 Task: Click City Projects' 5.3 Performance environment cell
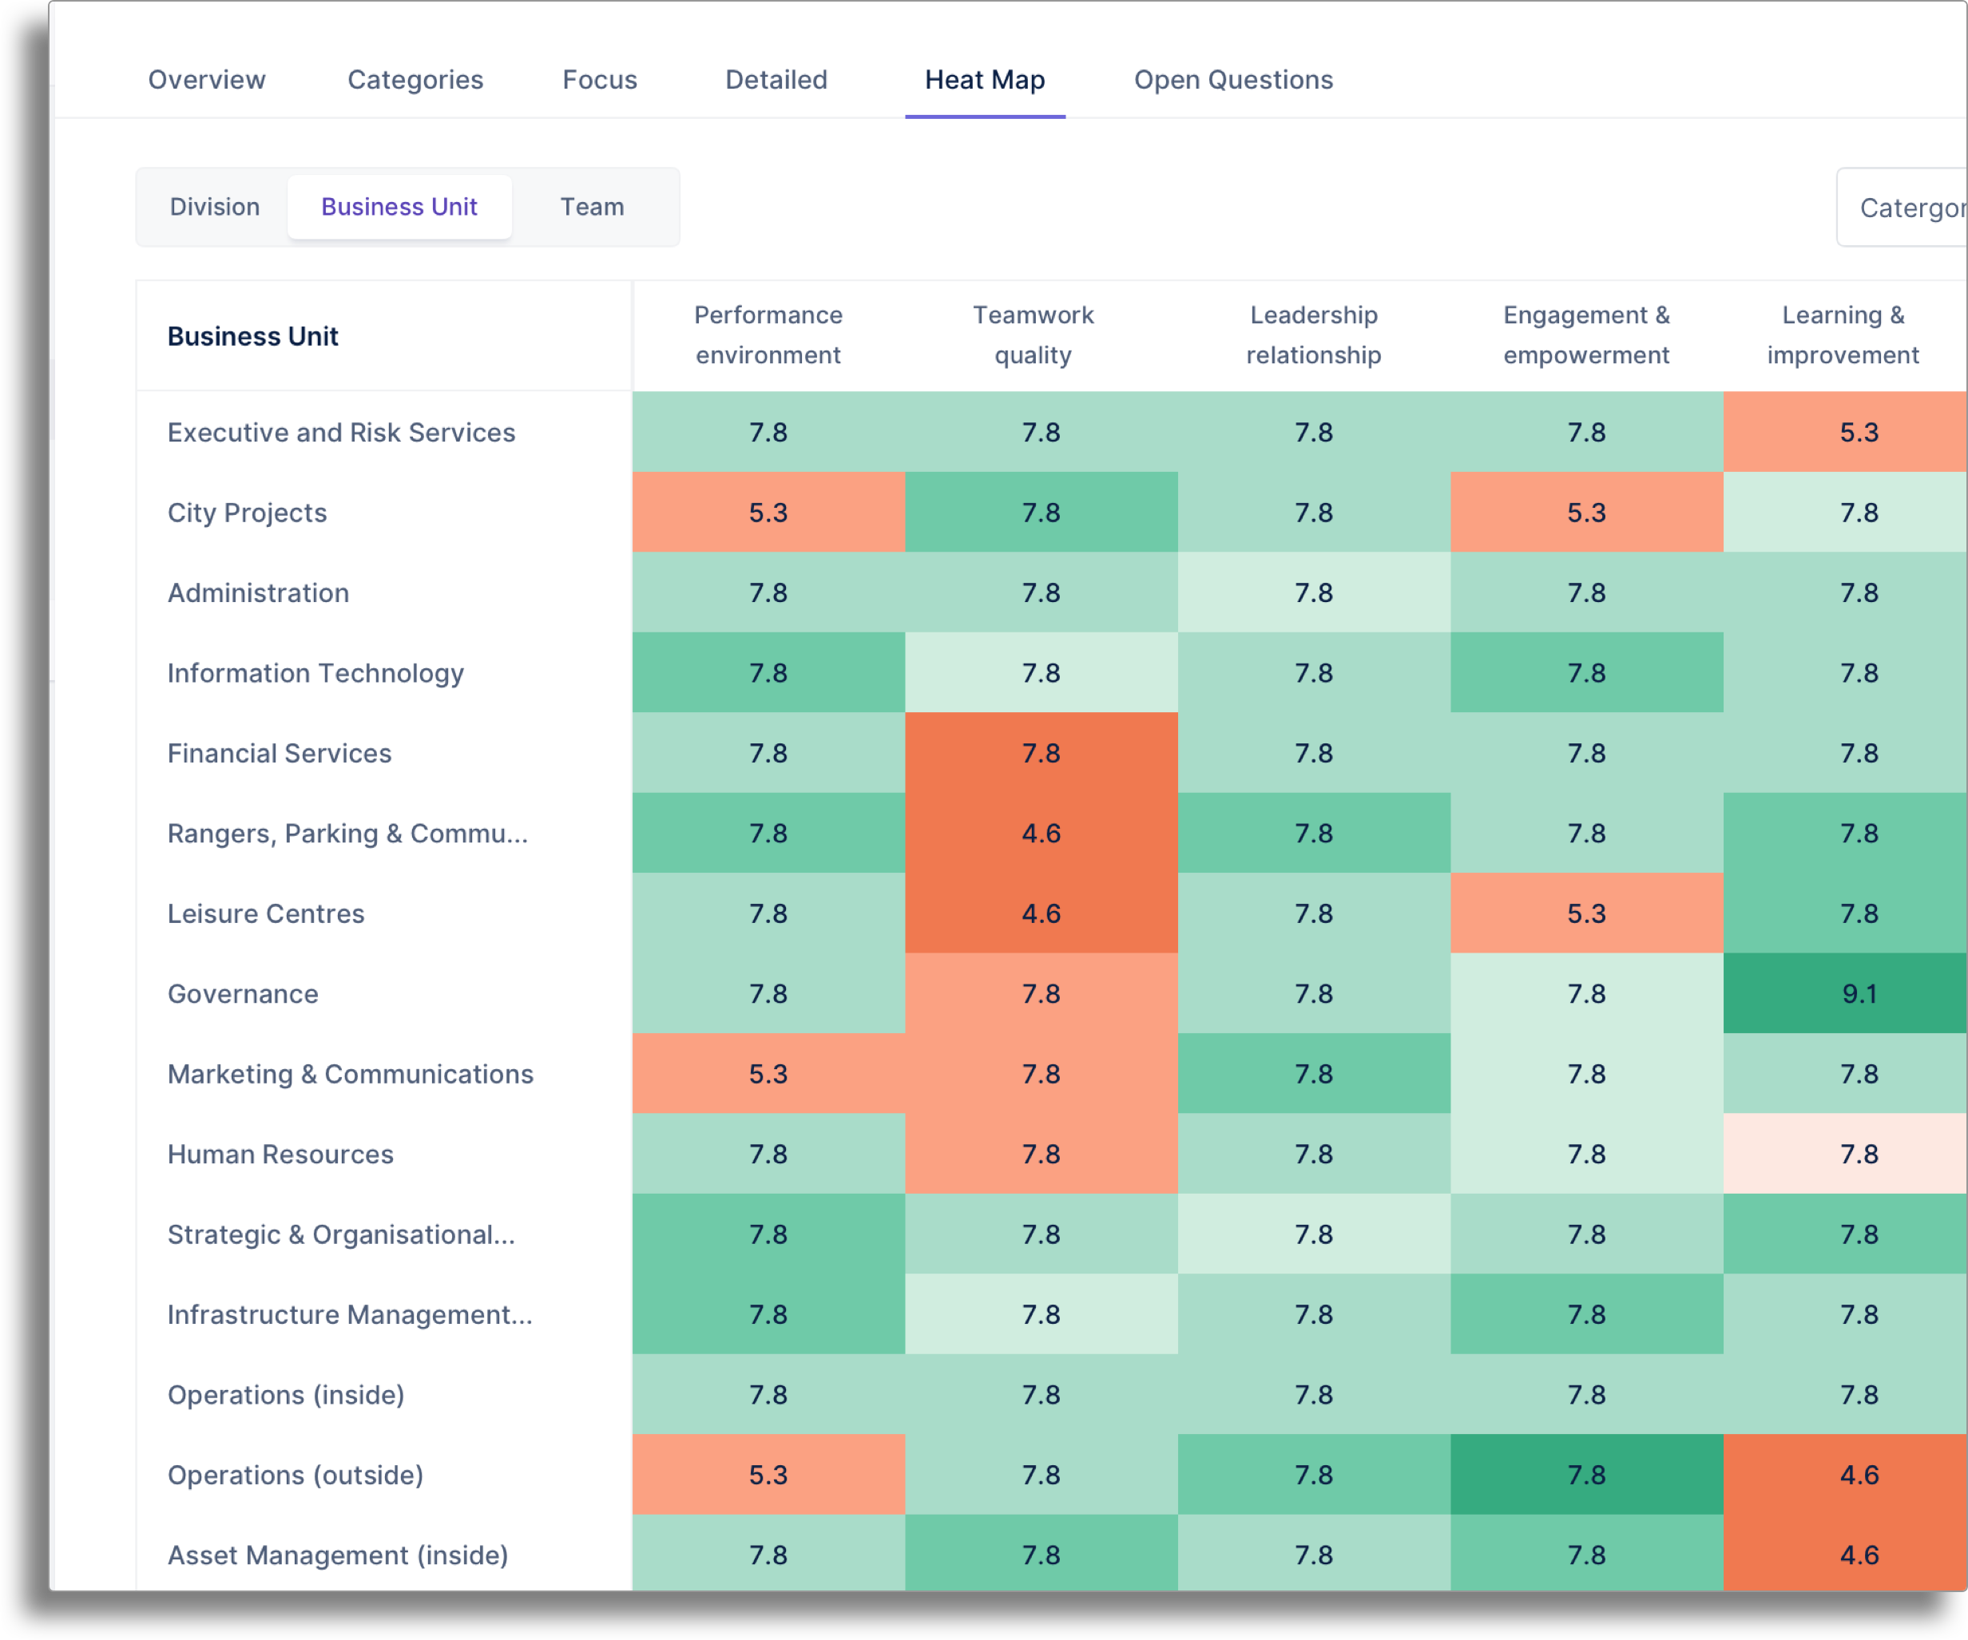(768, 513)
